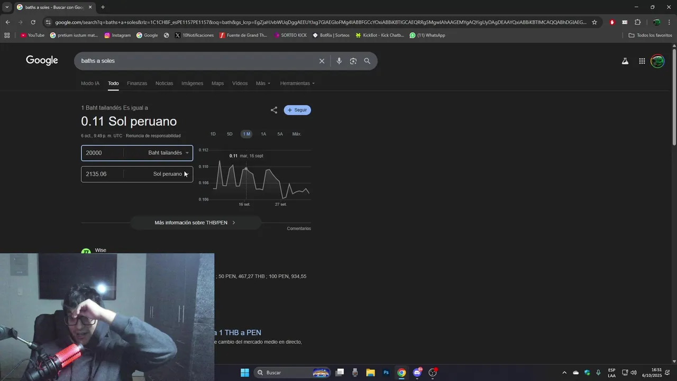Open the Todos los favoritos folder

(650, 35)
